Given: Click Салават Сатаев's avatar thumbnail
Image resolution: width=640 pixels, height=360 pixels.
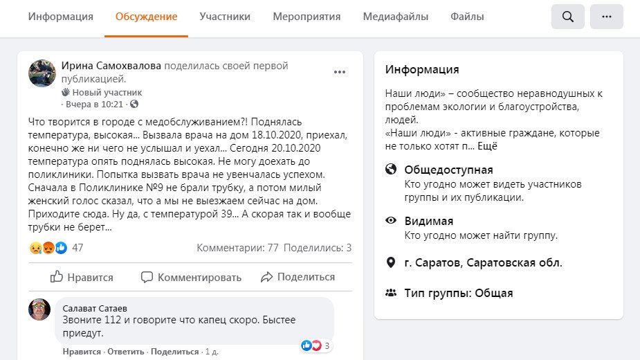Looking at the screenshot, I should [39, 309].
